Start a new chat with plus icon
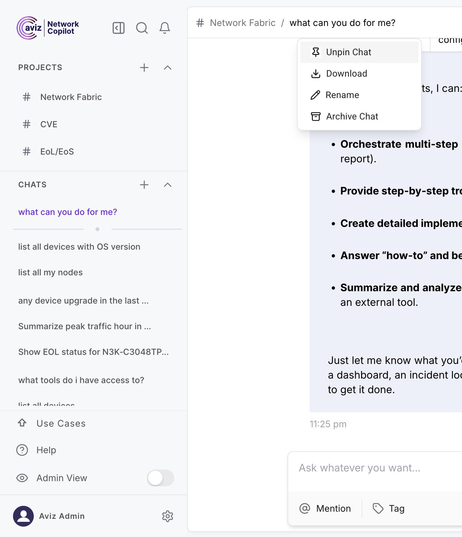 point(144,185)
